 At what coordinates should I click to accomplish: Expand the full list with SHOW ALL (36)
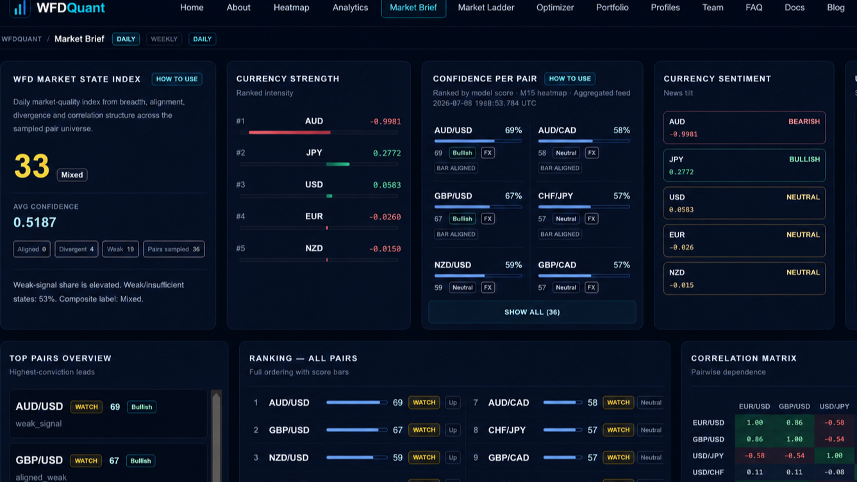532,312
